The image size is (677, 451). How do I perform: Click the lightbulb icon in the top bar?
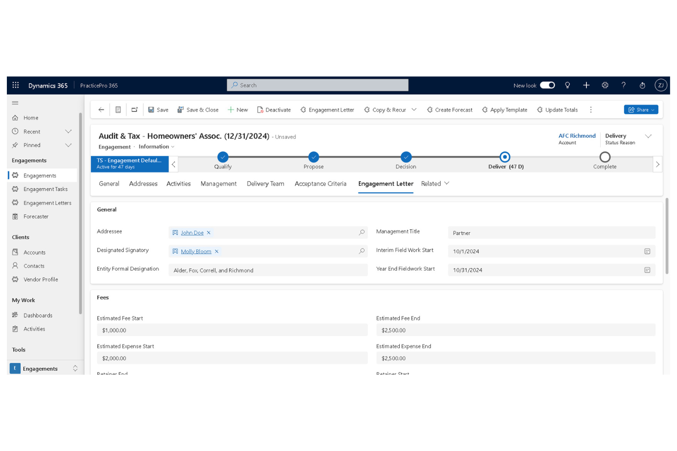click(567, 85)
